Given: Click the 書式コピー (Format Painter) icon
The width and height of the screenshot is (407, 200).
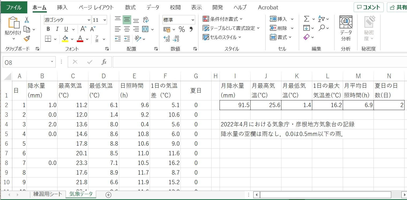Looking at the screenshot, I should point(27,38).
